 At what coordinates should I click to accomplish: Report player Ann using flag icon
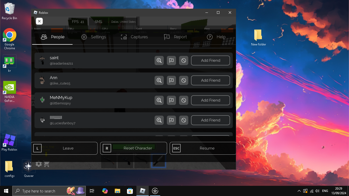click(171, 80)
